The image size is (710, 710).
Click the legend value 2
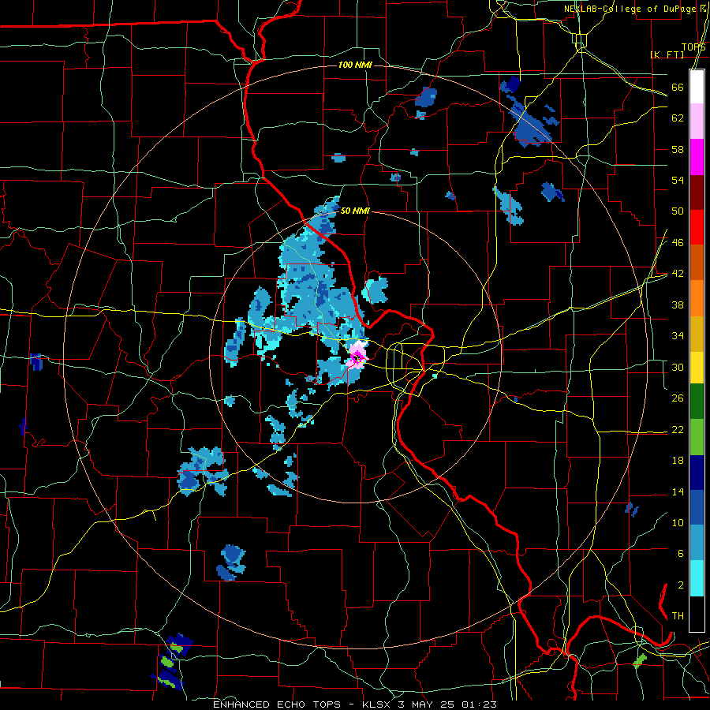point(680,585)
